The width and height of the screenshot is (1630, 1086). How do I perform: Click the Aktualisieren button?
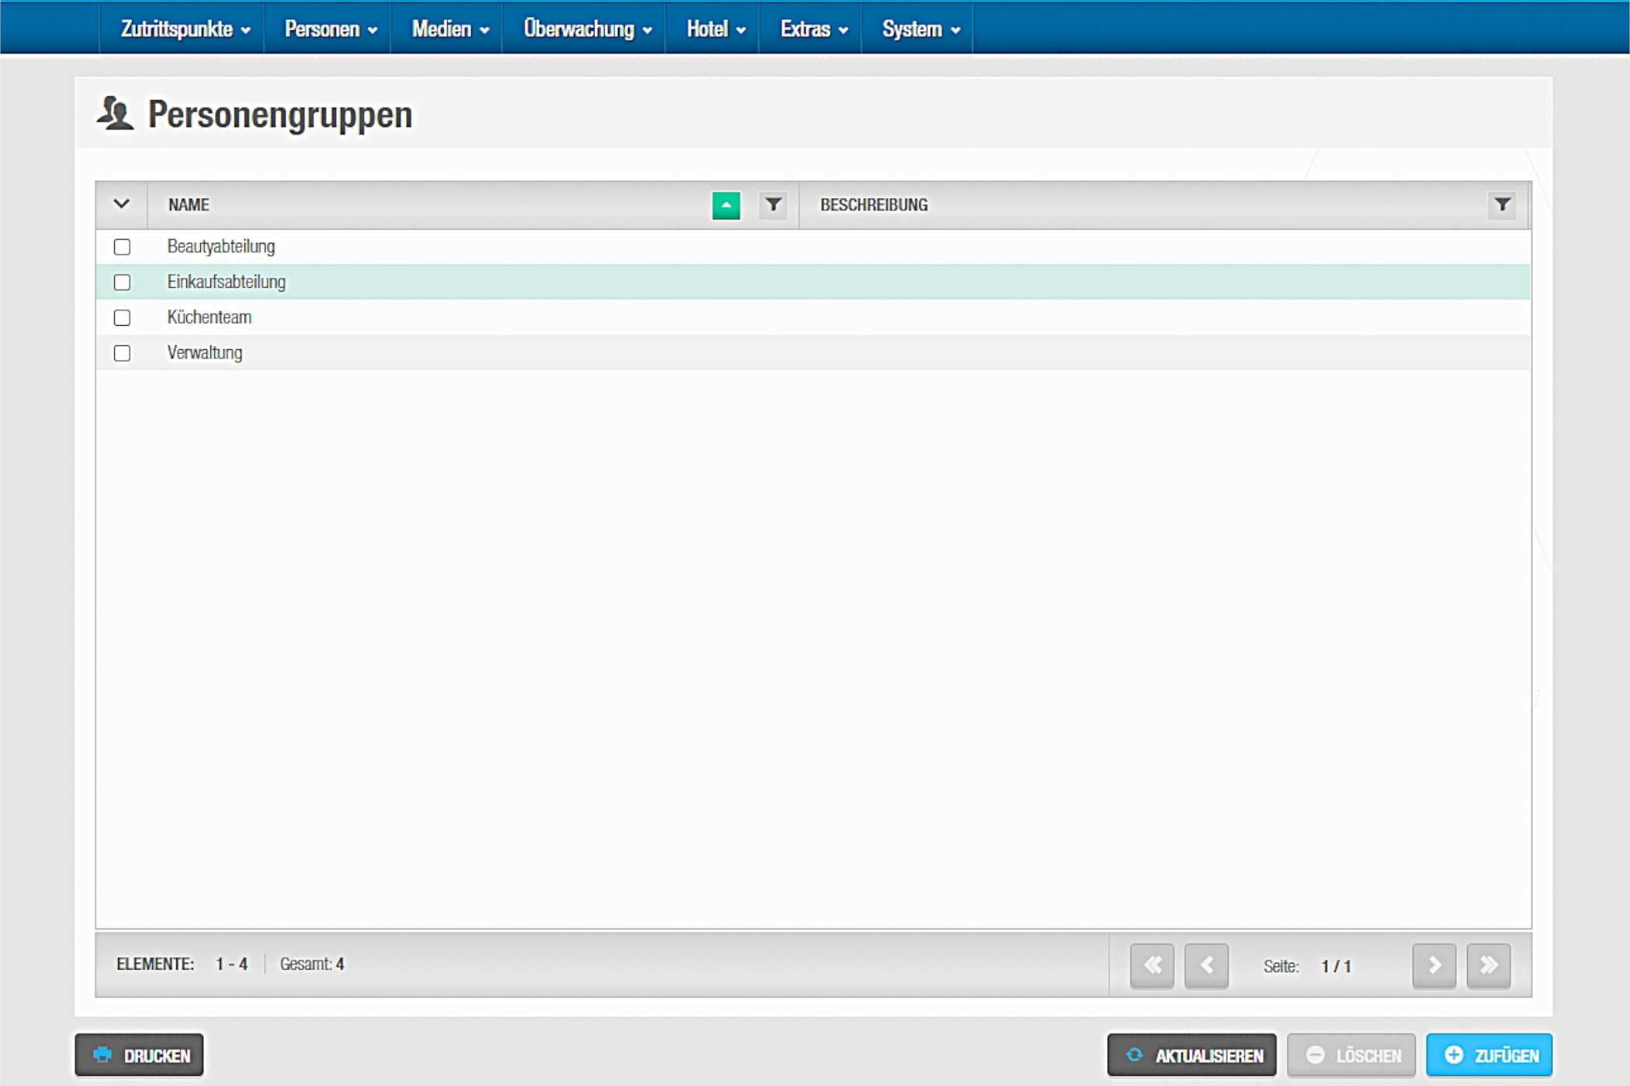pyautogui.click(x=1191, y=1055)
